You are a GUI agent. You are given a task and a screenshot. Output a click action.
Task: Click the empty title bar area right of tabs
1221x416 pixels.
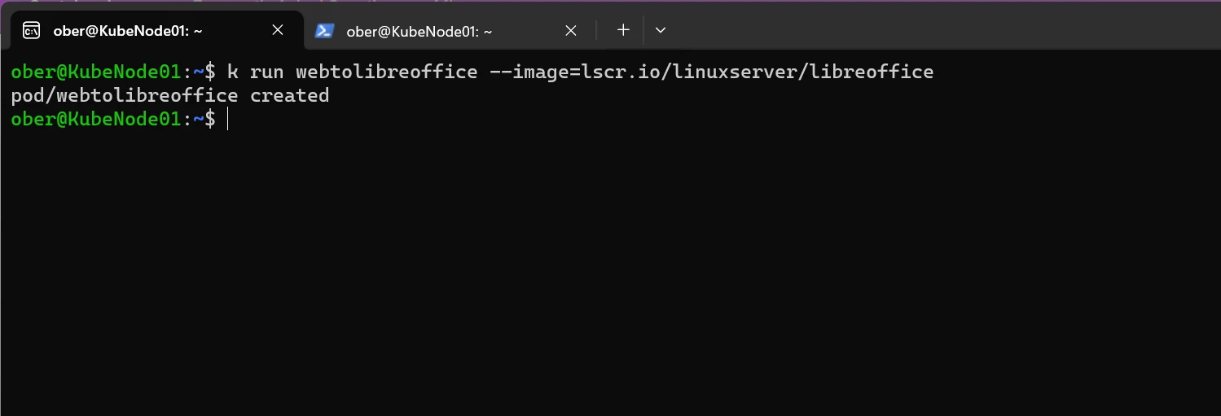point(945,30)
